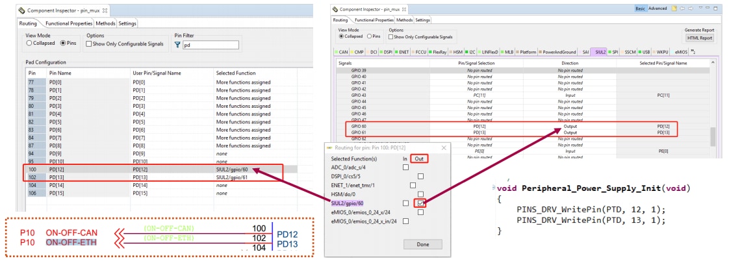Click the Component Inspector icon in the left panel title
This screenshot has height=263, width=729.
[23, 11]
